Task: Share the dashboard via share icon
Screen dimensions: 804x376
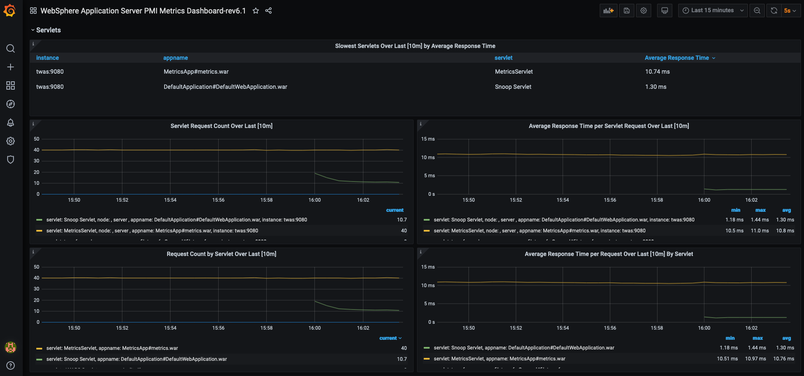Action: pos(268,11)
